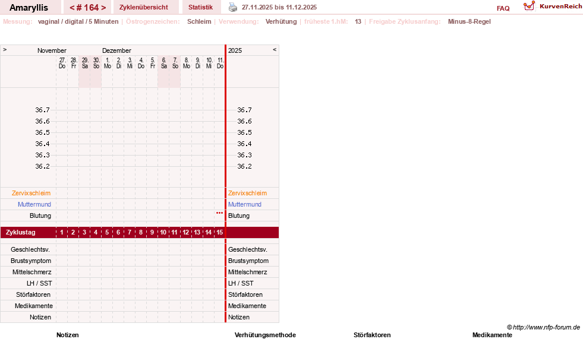The height and width of the screenshot is (358, 583).
Task: Select date column 28. Fr
Action: point(74,63)
